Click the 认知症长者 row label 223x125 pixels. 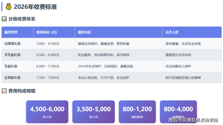(13, 78)
